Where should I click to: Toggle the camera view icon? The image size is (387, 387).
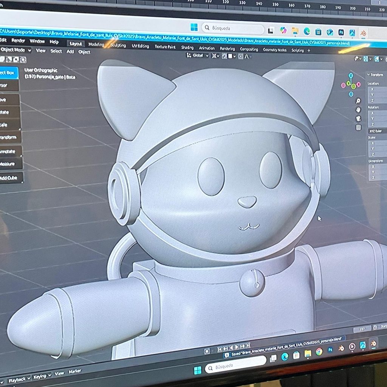point(358,118)
